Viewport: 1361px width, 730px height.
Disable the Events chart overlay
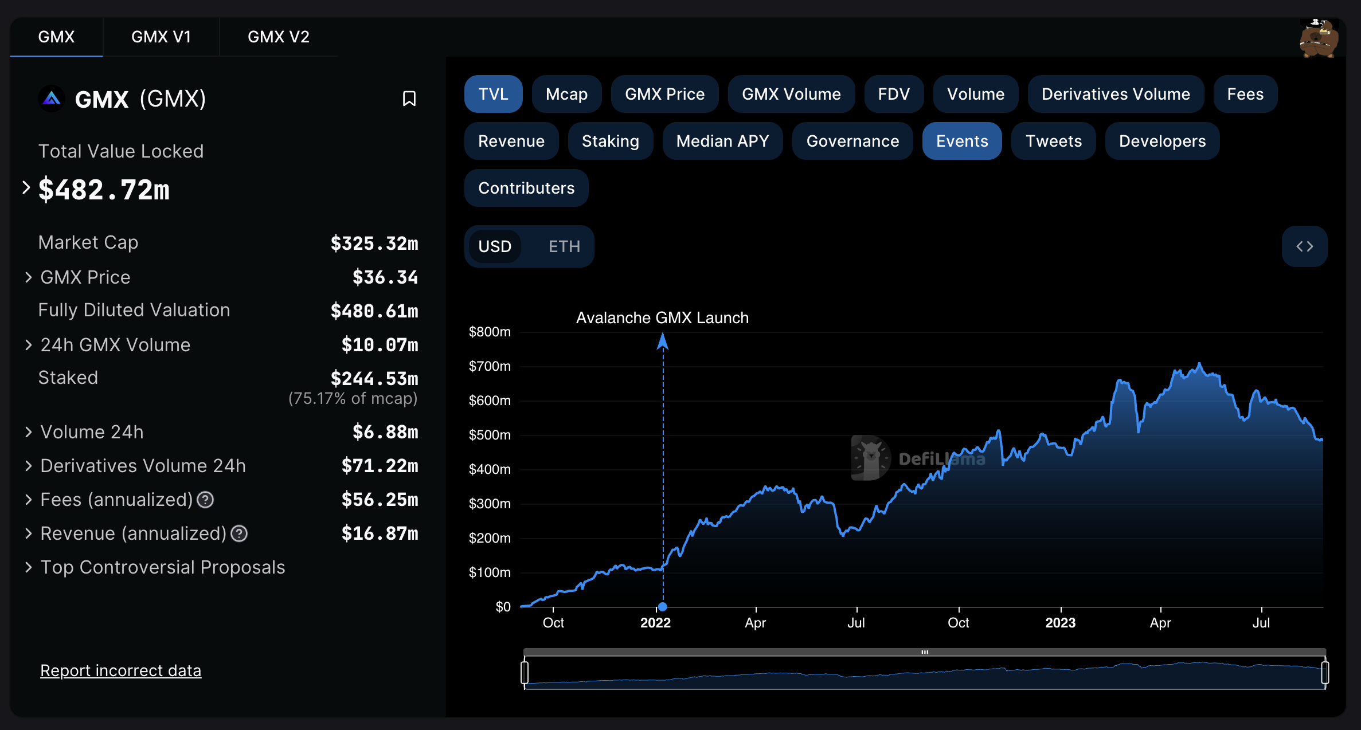[961, 141]
